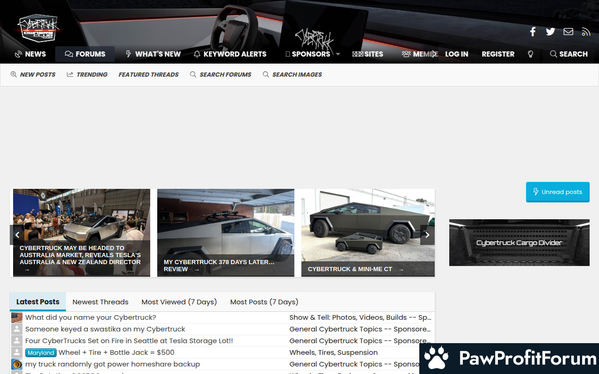Click the Cybertruck Owners Club logo
The height and width of the screenshot is (374, 599).
(x=38, y=29)
